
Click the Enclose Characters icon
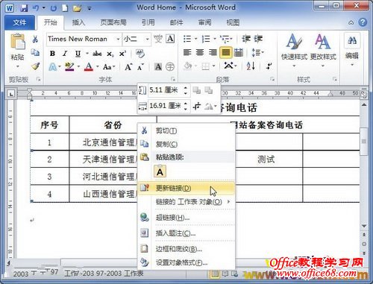(170, 67)
